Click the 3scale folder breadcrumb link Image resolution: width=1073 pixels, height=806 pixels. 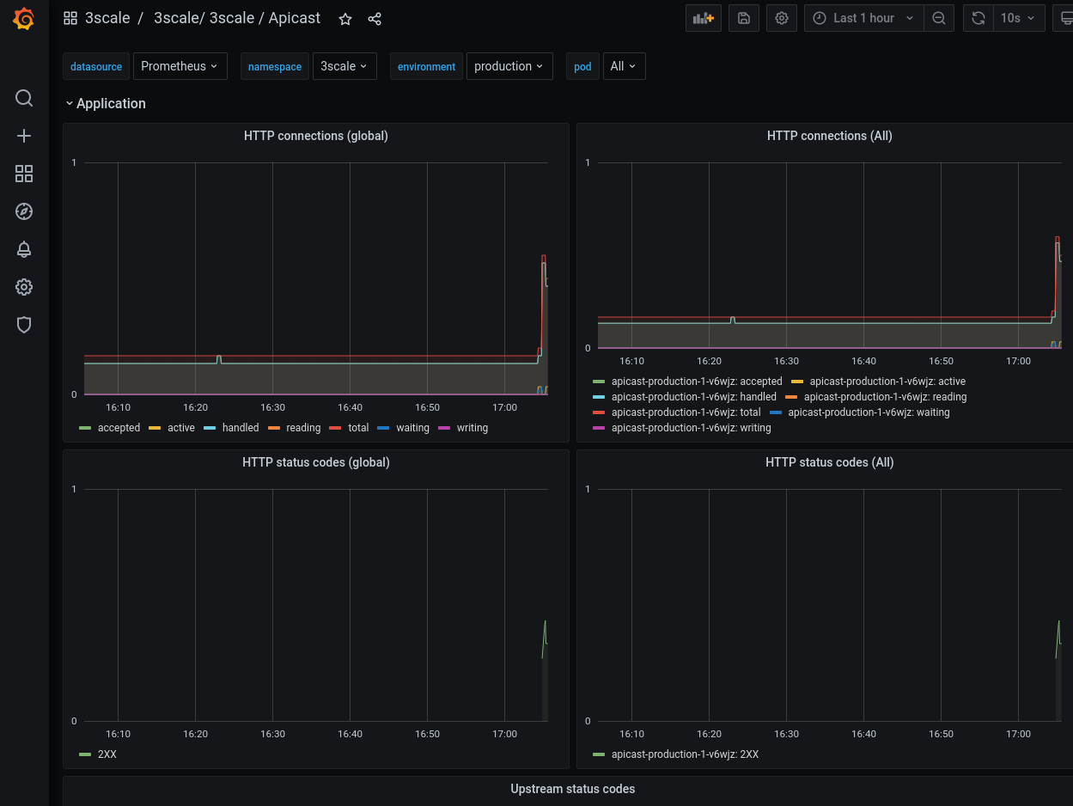click(x=107, y=18)
